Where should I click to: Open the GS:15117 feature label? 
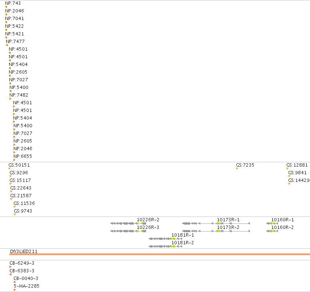click(20, 180)
